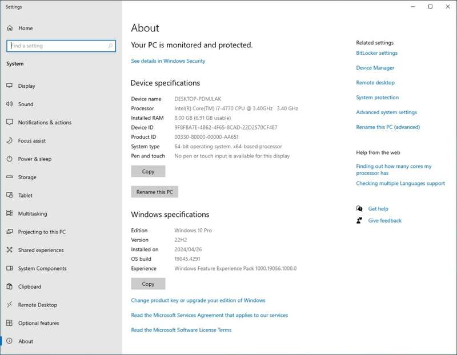Click the Display monitor icon
The image size is (457, 355).
[10, 86]
